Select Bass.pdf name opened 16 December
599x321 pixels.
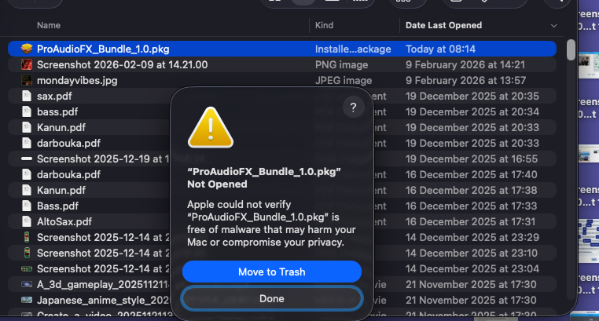pyautogui.click(x=57, y=206)
